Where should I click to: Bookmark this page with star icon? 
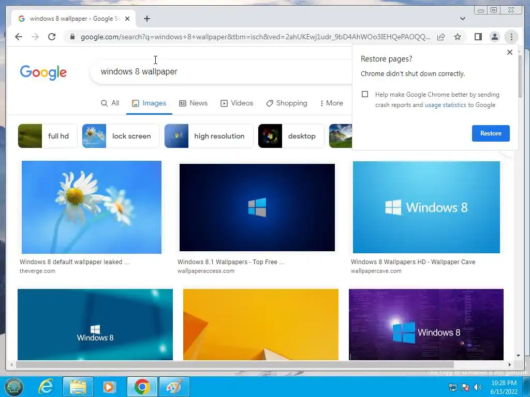458,37
